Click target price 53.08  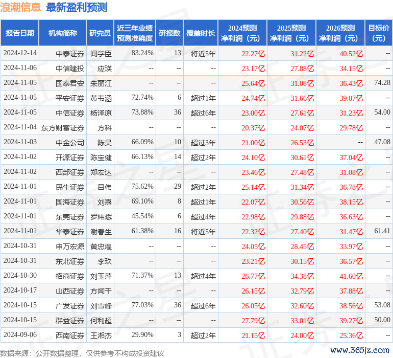point(382,305)
